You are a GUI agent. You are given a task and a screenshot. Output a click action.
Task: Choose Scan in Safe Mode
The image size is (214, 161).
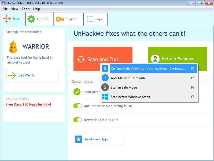point(149,87)
